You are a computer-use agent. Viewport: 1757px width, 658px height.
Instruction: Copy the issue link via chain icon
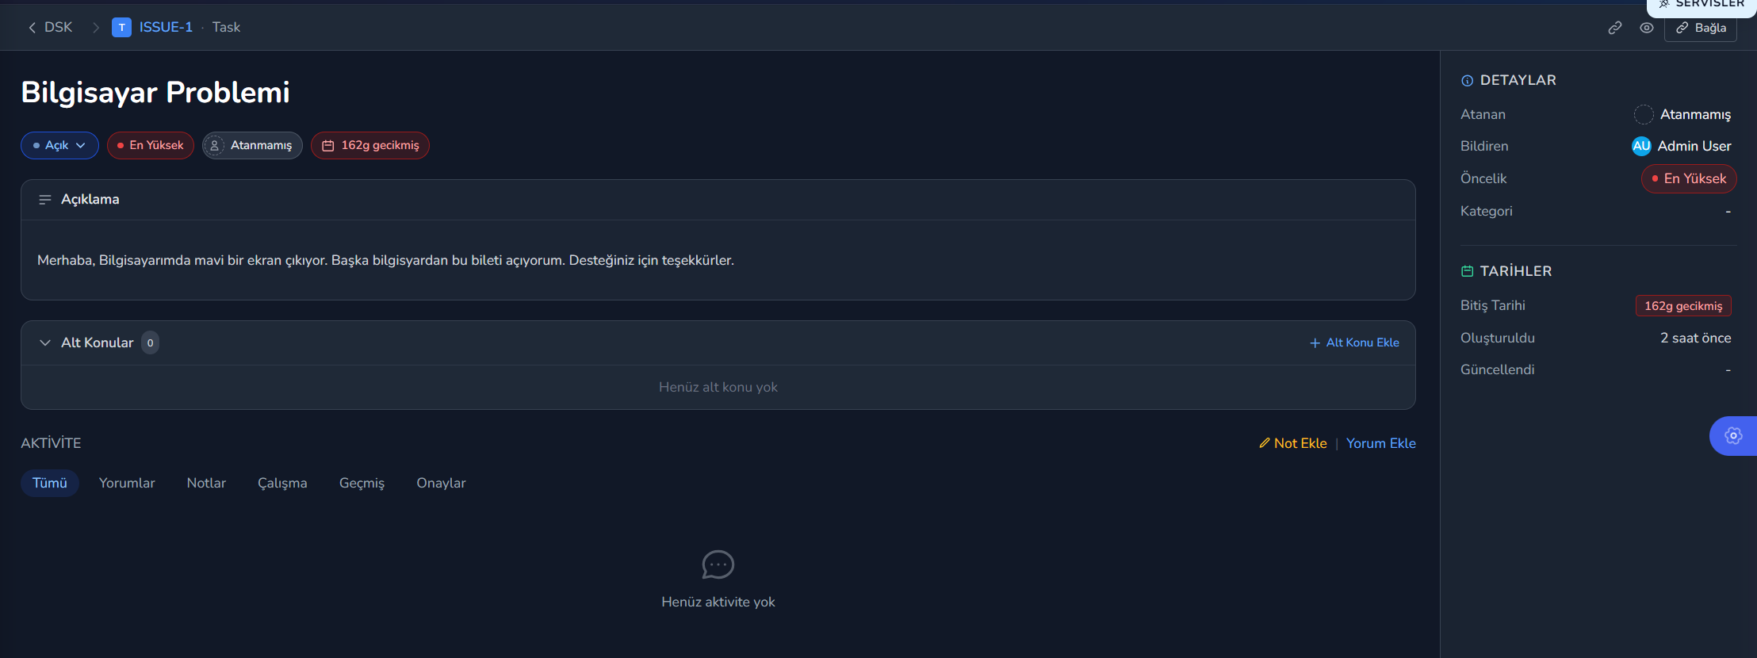tap(1615, 28)
